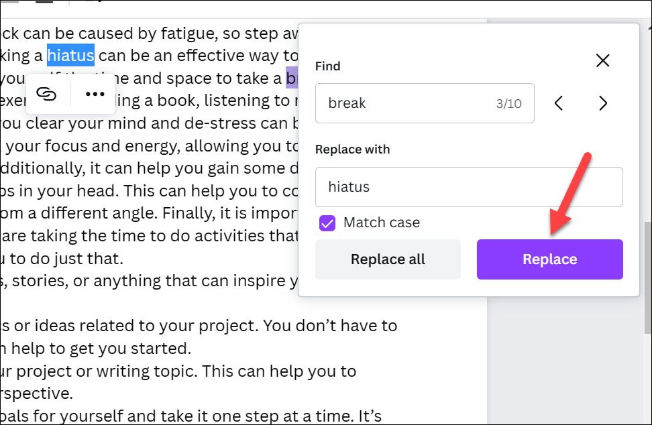
Task: Go to previous match with left chevron
Action: (x=559, y=103)
